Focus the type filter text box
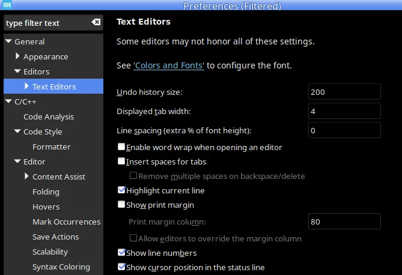 47,23
